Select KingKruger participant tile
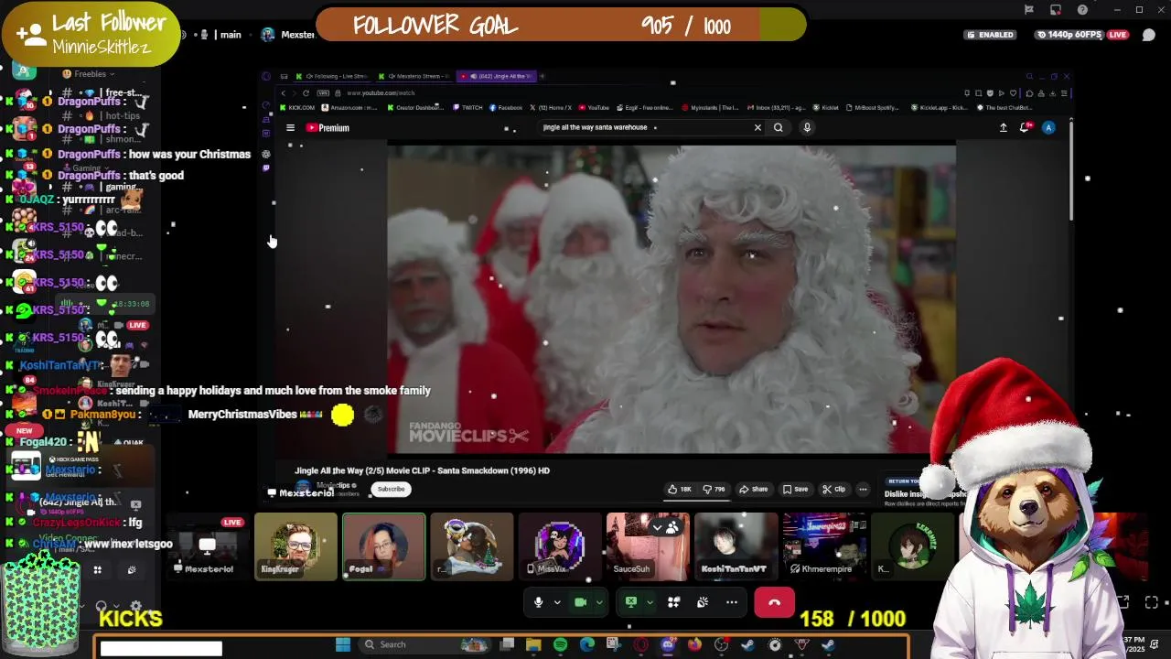 295,546
